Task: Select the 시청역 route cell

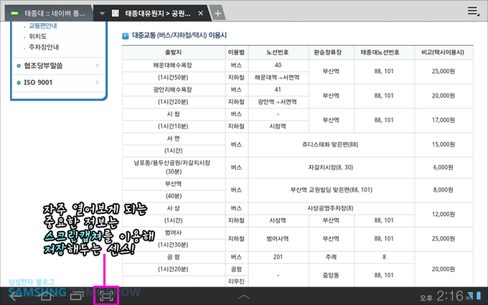Action: pos(278,126)
